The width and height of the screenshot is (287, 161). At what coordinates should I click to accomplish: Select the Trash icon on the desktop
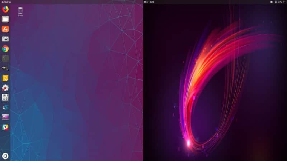(20, 12)
